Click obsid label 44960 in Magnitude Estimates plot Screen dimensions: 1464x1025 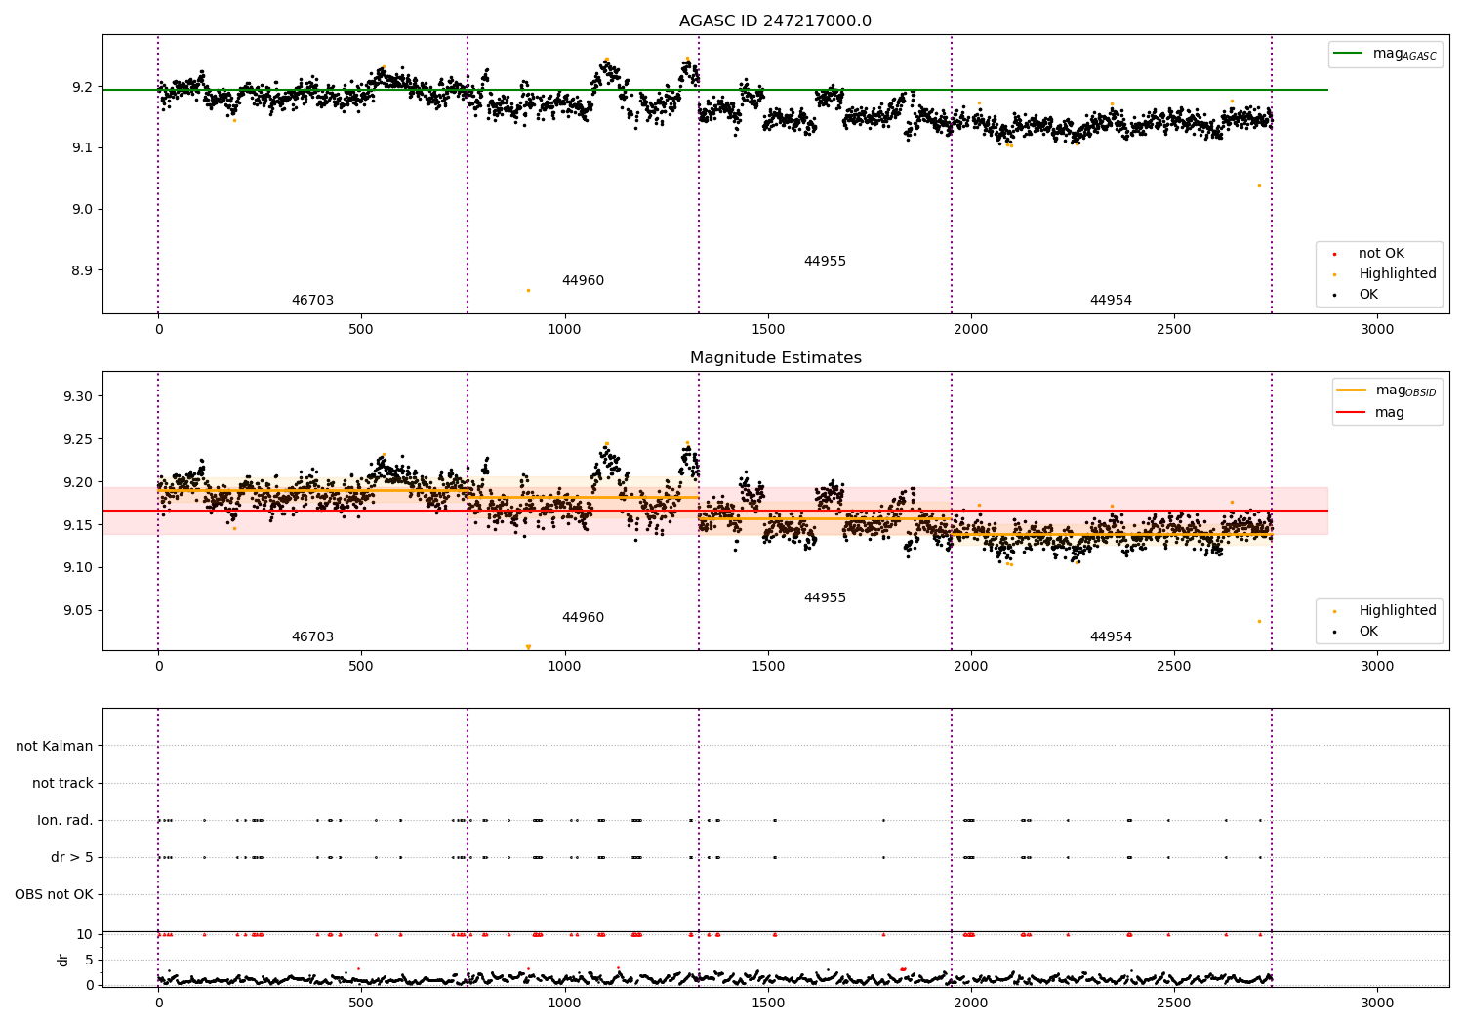(583, 618)
